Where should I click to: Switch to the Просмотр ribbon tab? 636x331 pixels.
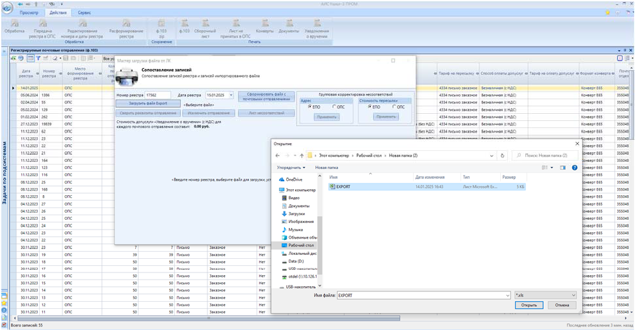pyautogui.click(x=29, y=12)
